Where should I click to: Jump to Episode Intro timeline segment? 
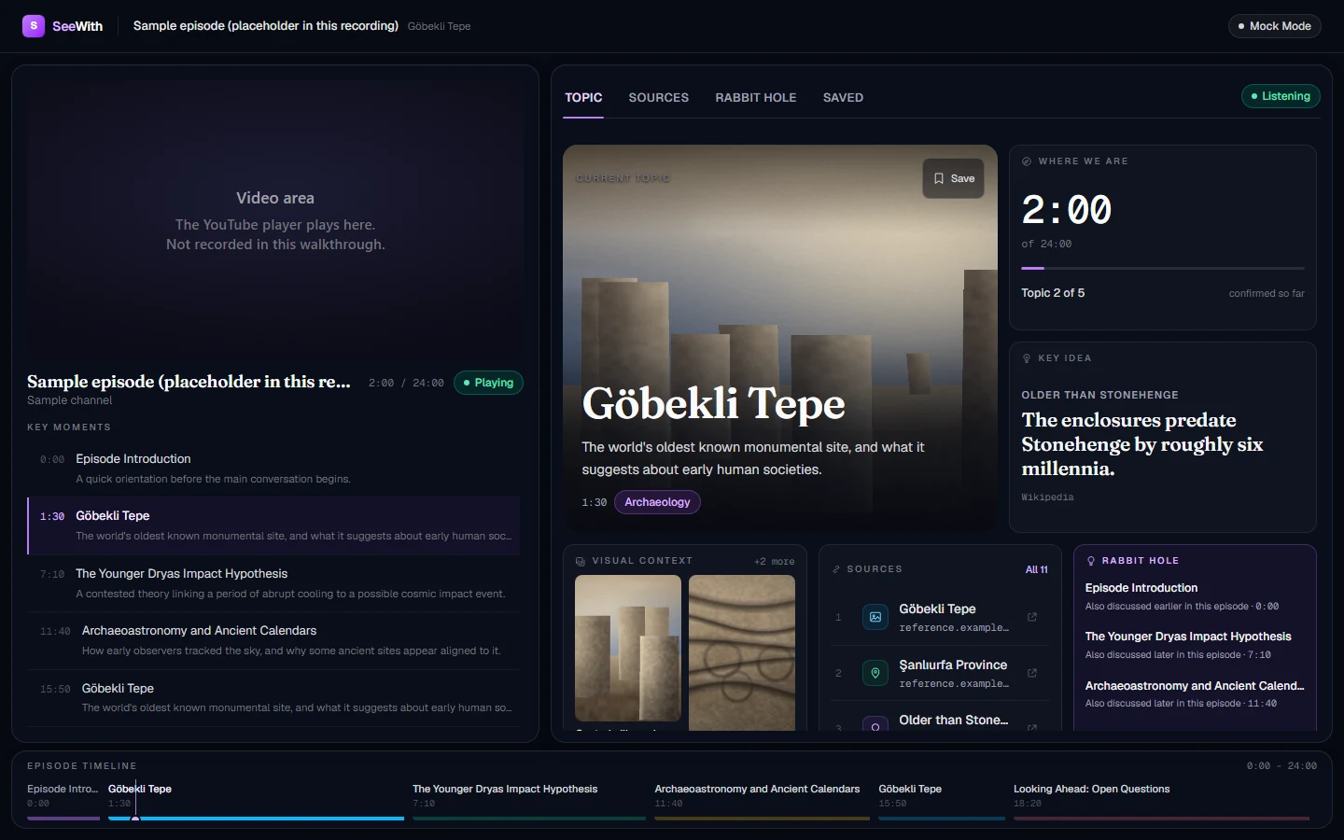tap(63, 802)
